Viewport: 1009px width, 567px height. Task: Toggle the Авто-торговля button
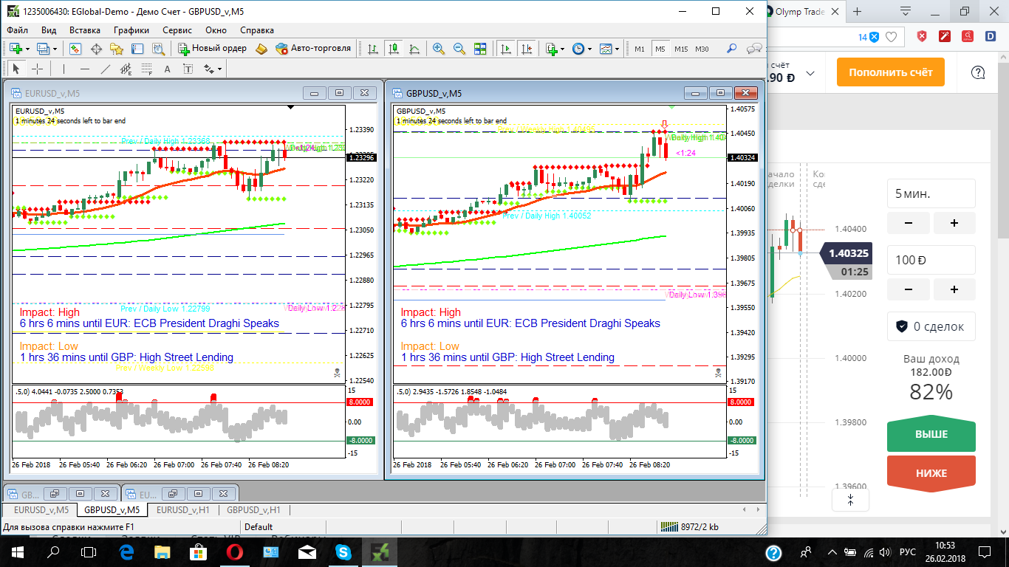pos(313,49)
